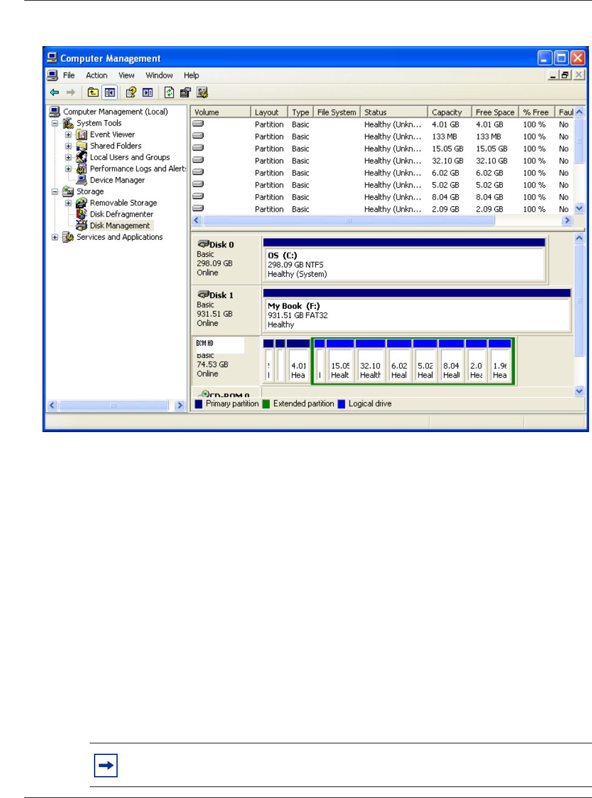
Task: Collapse the Storage tree node
Action: (x=55, y=191)
